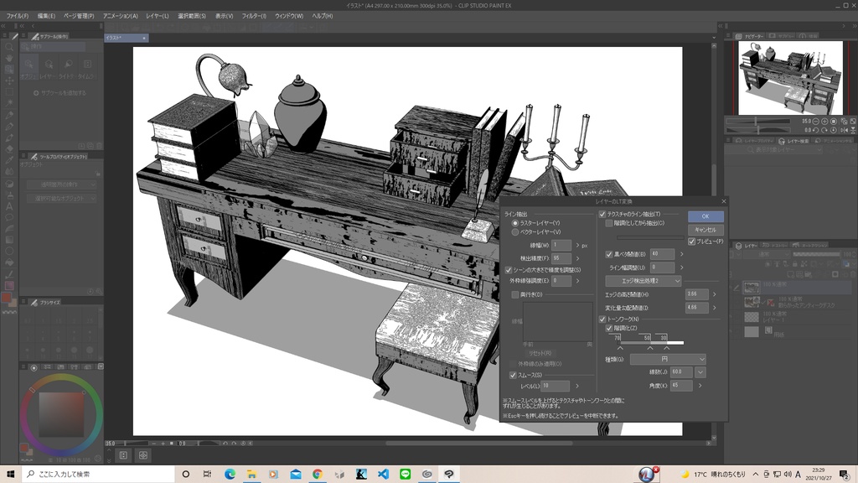Select the ベクターレイヤー(V) radio button

click(x=516, y=231)
